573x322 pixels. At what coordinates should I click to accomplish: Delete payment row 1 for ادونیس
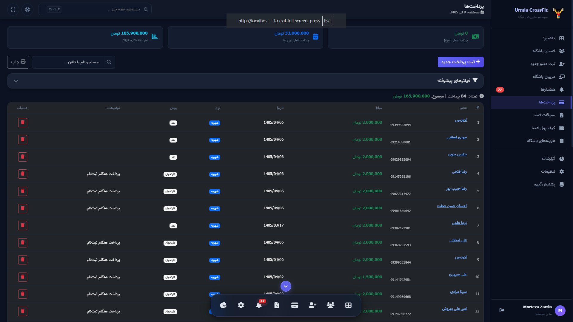point(23,123)
